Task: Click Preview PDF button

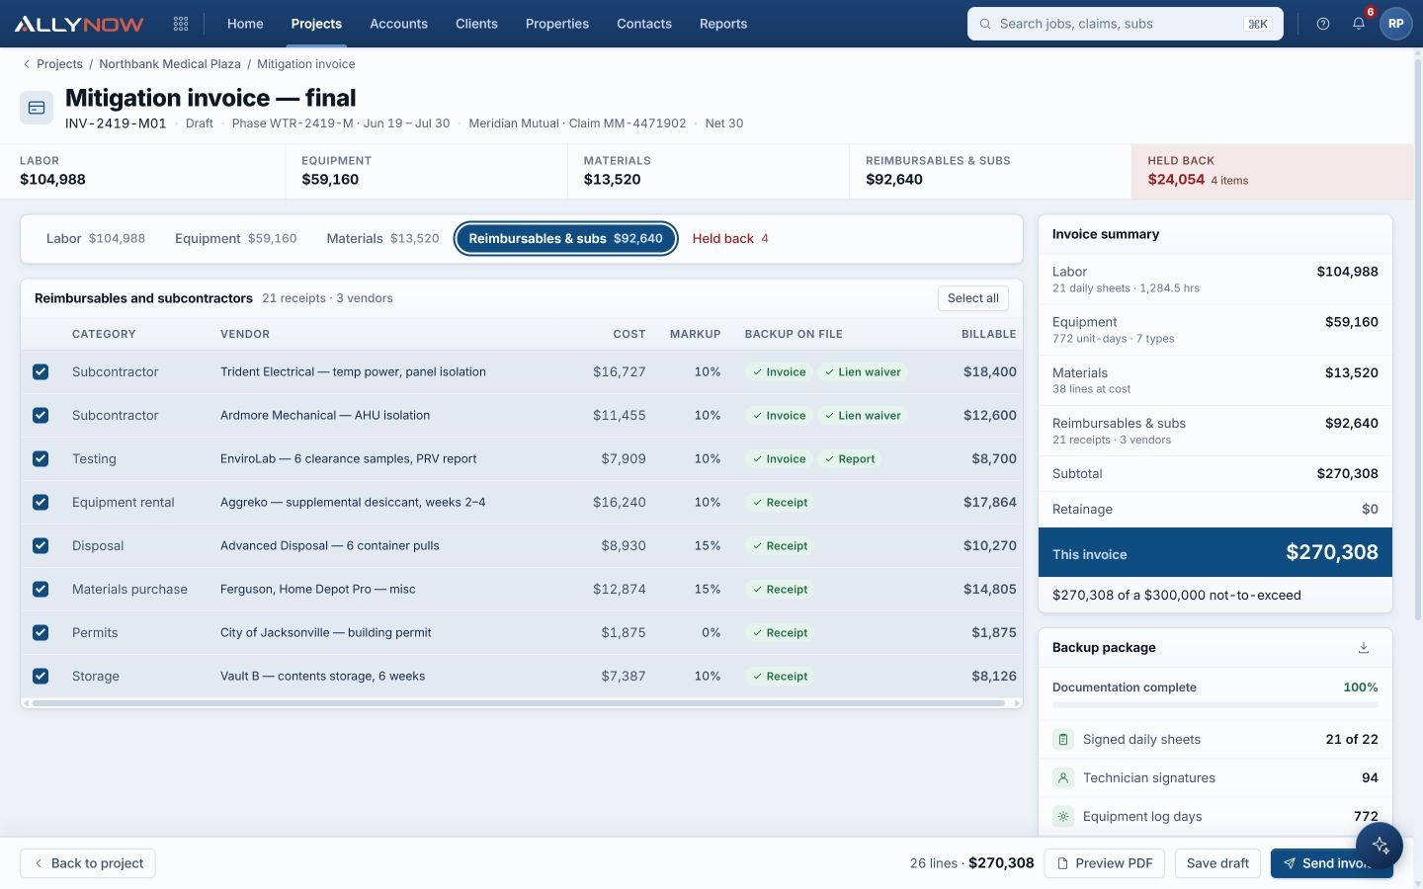Action: [1105, 863]
